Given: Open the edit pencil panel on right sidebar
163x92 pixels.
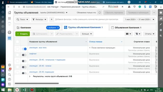Looking at the screenshot, I should (161, 24).
